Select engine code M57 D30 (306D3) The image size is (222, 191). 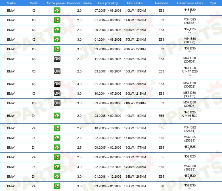[x=190, y=94]
